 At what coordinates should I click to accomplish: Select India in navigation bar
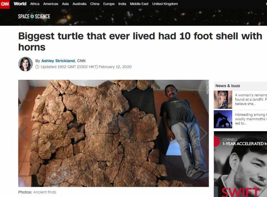click(122, 4)
